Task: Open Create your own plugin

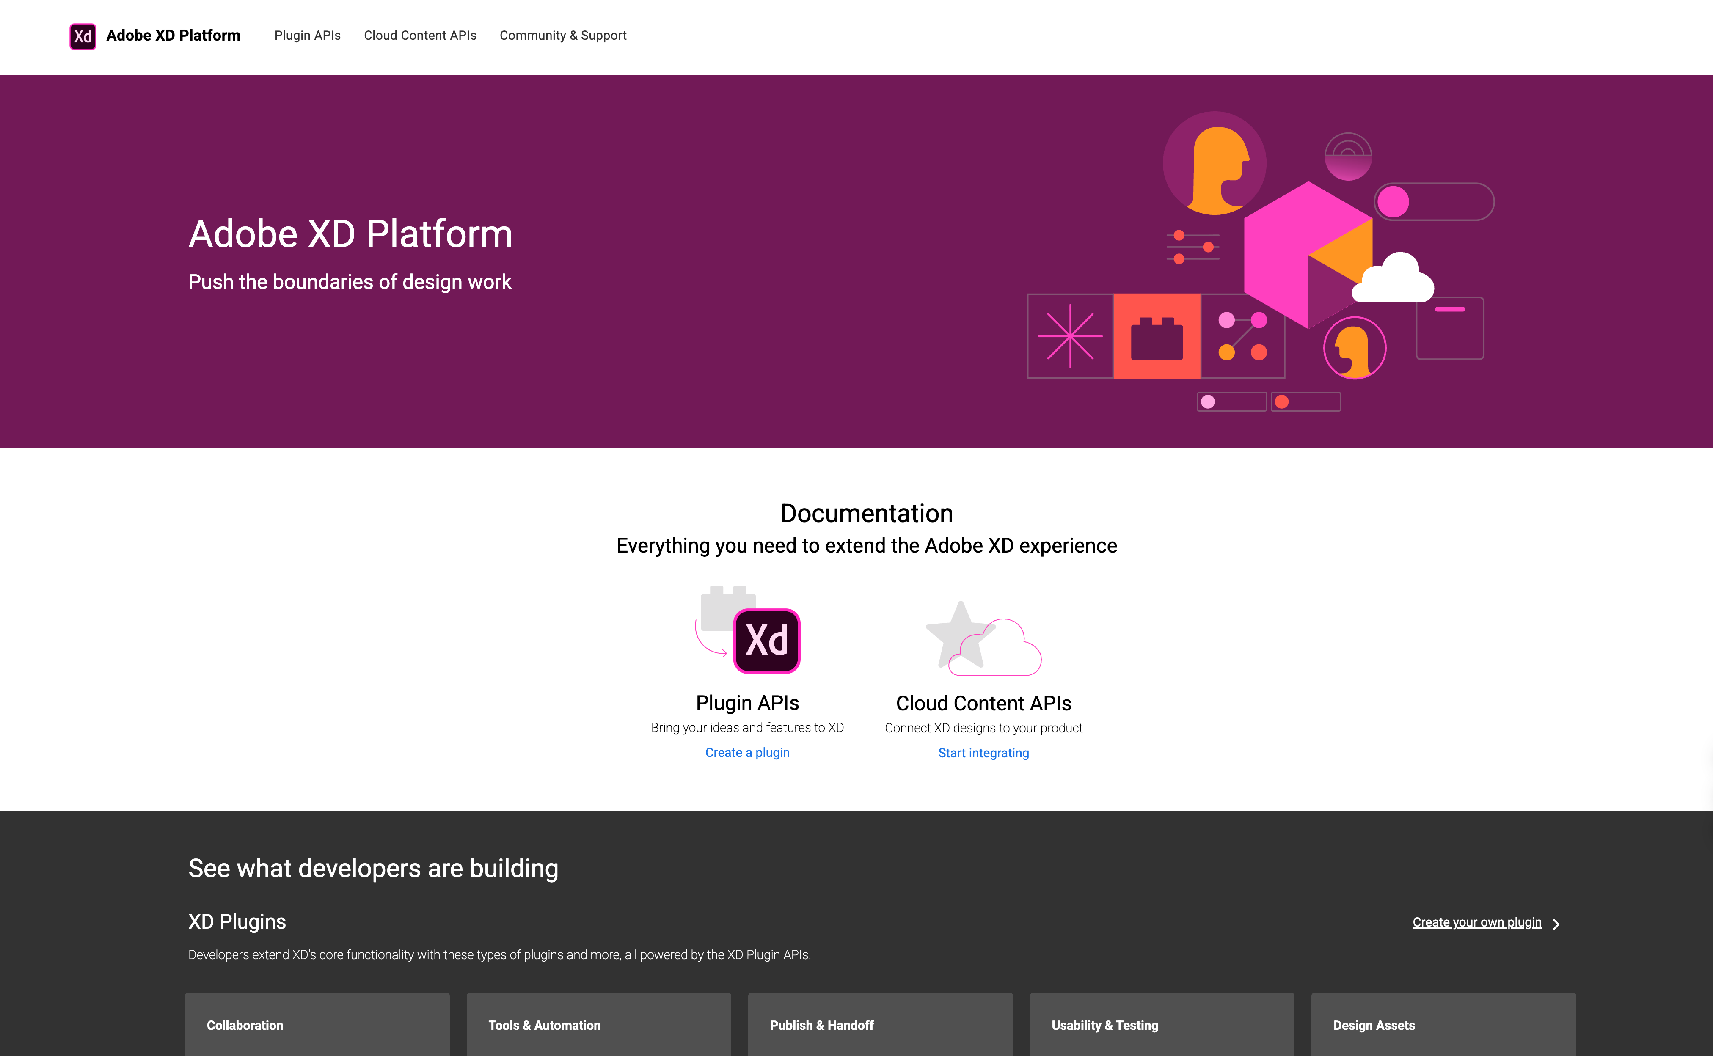Action: (x=1476, y=922)
